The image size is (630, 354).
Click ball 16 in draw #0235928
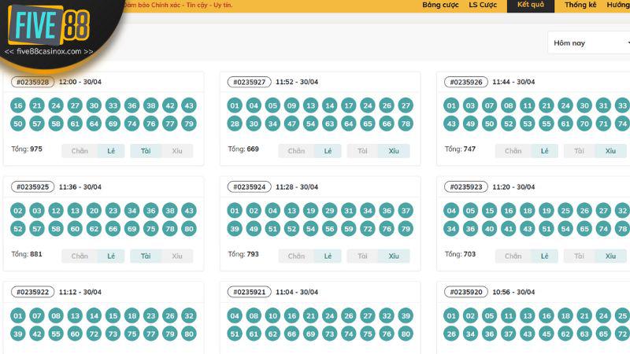(17, 105)
